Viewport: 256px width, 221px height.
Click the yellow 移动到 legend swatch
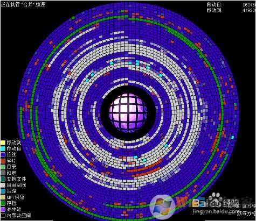(x=3, y=142)
